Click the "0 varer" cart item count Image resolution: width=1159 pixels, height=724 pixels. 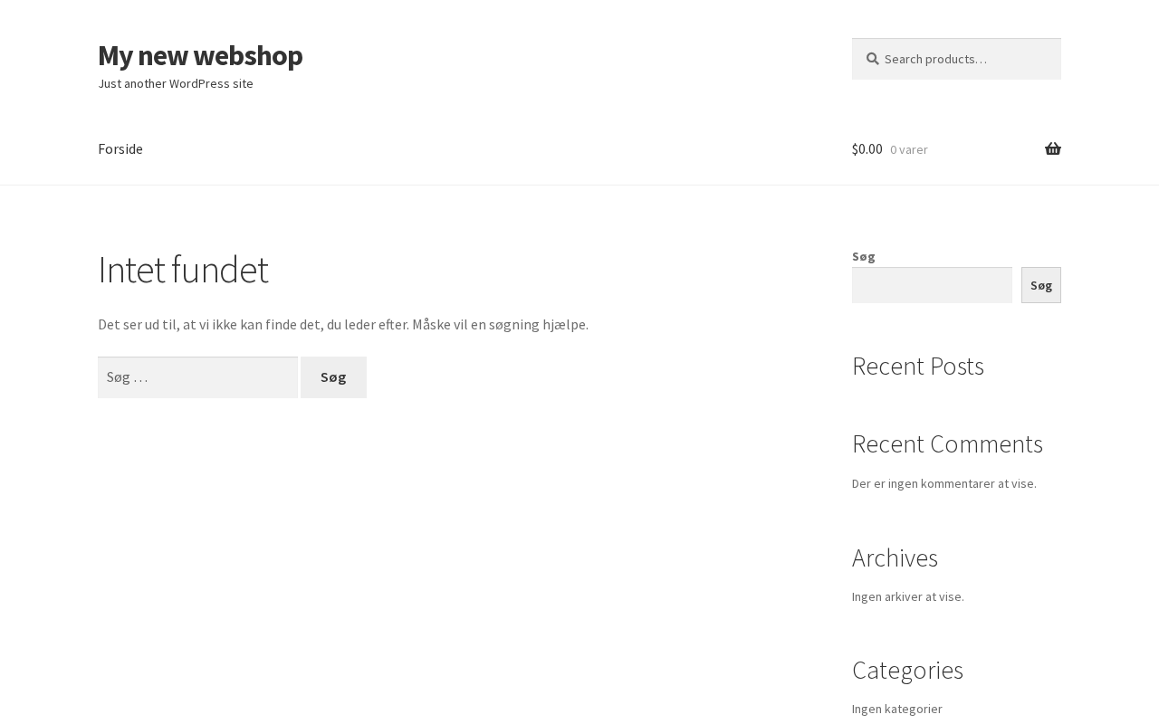coord(908,150)
